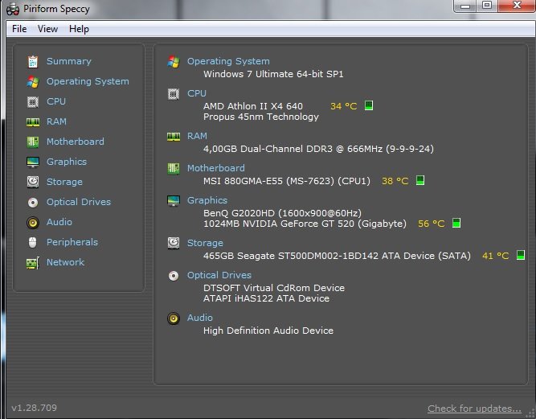Open the File menu
The height and width of the screenshot is (419, 536).
[19, 29]
